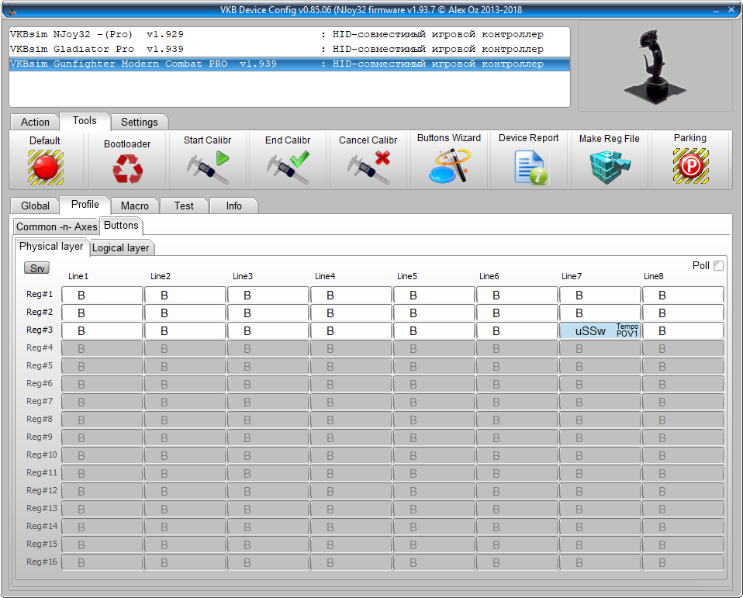Select VKBsim NJoy32 -(Pro) v1.929 device
Screen dimensions: 743x598
tap(289, 34)
